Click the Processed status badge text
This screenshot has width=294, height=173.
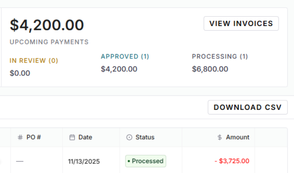[x=148, y=161]
